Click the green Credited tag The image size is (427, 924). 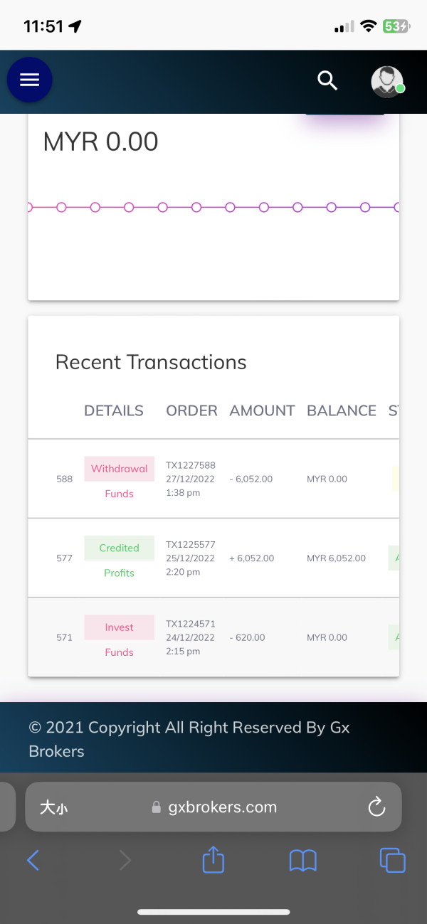[119, 548]
